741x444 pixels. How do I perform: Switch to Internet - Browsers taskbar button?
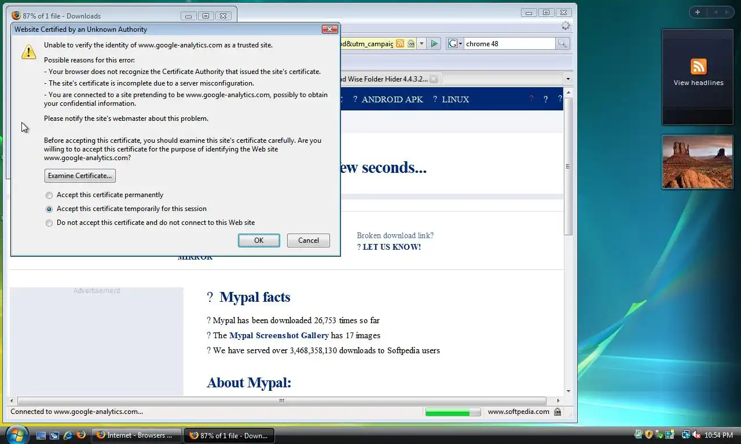click(x=137, y=435)
